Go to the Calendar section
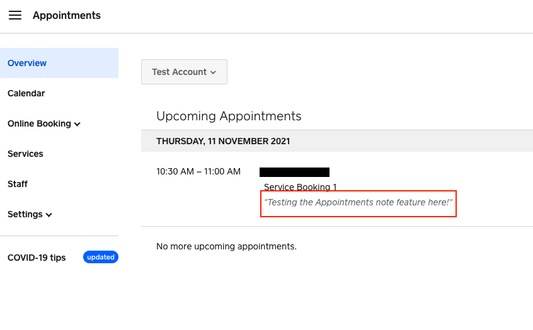Image resolution: width=533 pixels, height=330 pixels. (x=26, y=93)
